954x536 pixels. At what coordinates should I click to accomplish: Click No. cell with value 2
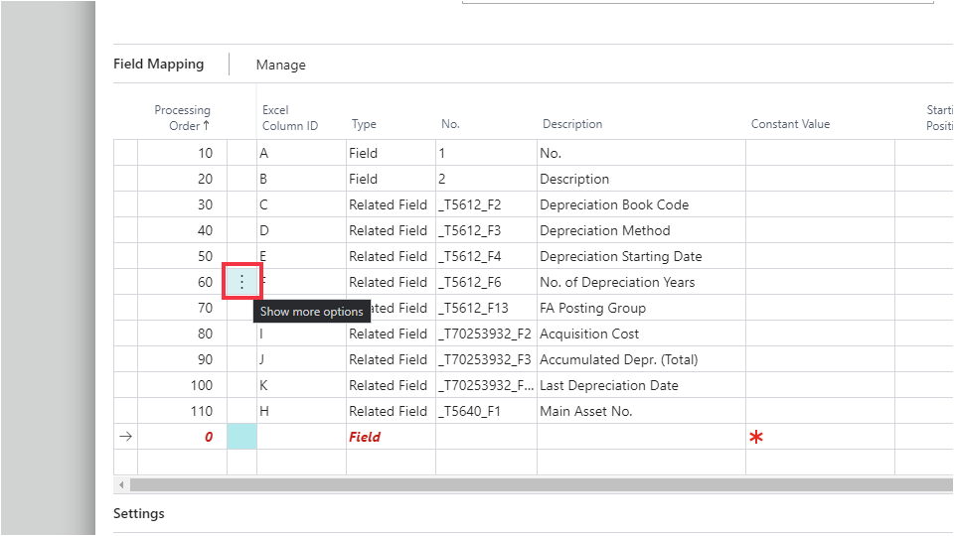(x=487, y=179)
